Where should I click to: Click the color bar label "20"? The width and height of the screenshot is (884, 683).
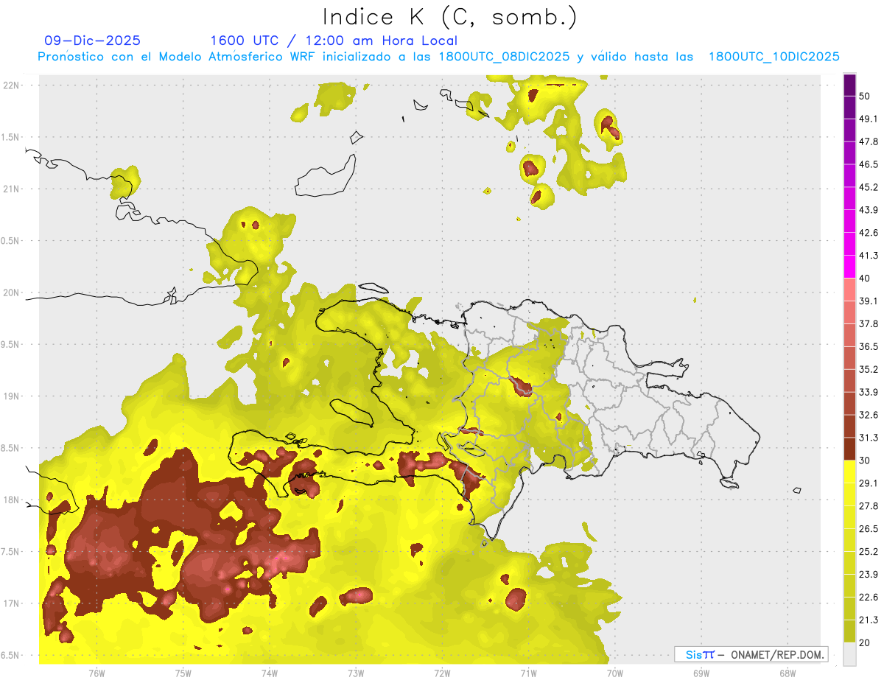tap(865, 643)
